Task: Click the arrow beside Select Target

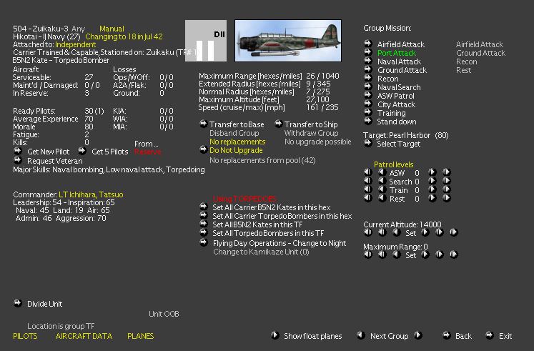Action: coord(368,143)
